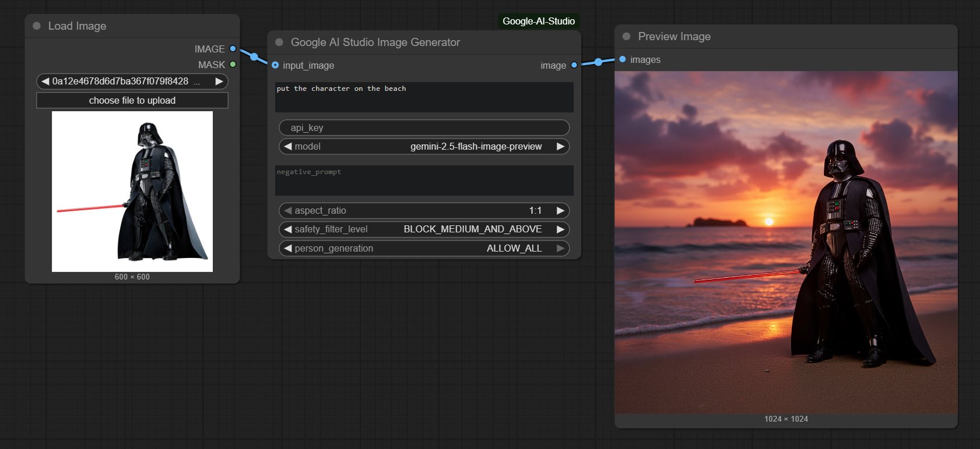Click the Google-AI-Studio badge label

[539, 22]
